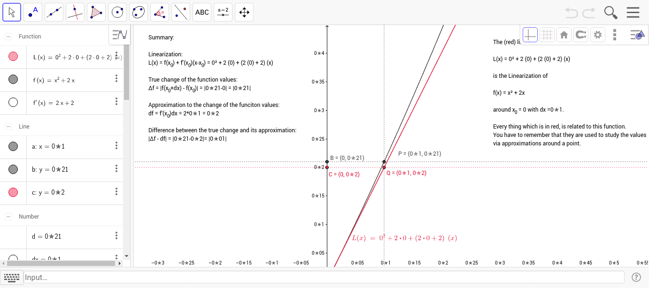Select the Circle with center tool

pos(117,12)
